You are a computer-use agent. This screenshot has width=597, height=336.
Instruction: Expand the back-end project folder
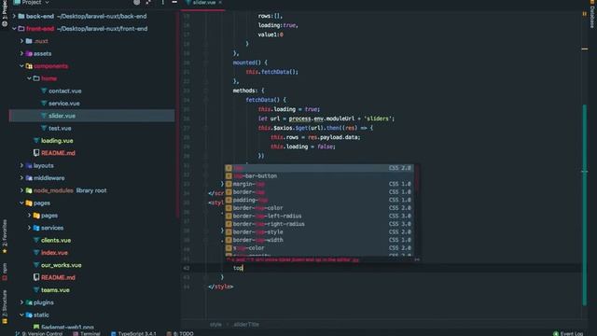click(14, 17)
